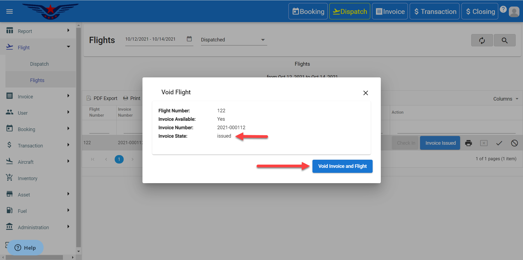Click the PDF Export option
The width and height of the screenshot is (523, 260).
[102, 98]
